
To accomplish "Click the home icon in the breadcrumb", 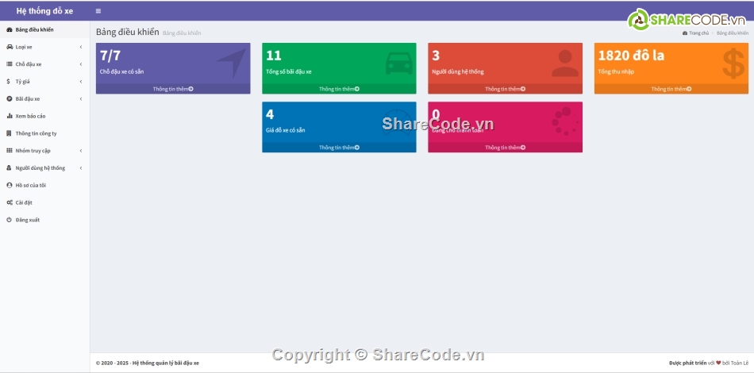I will 685,33.
